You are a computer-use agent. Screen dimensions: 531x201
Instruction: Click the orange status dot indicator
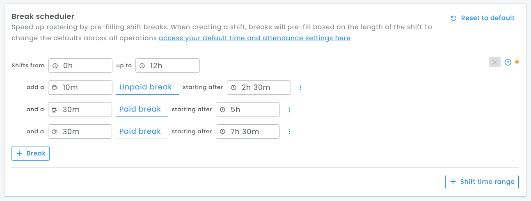517,62
